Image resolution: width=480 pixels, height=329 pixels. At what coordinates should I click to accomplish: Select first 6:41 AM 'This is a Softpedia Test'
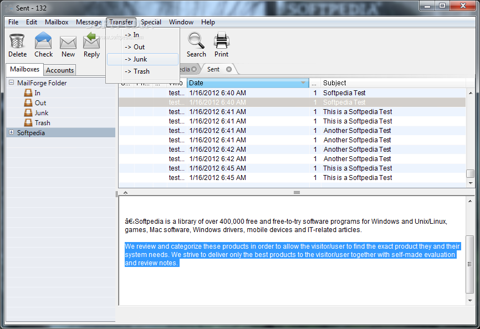[x=292, y=112]
